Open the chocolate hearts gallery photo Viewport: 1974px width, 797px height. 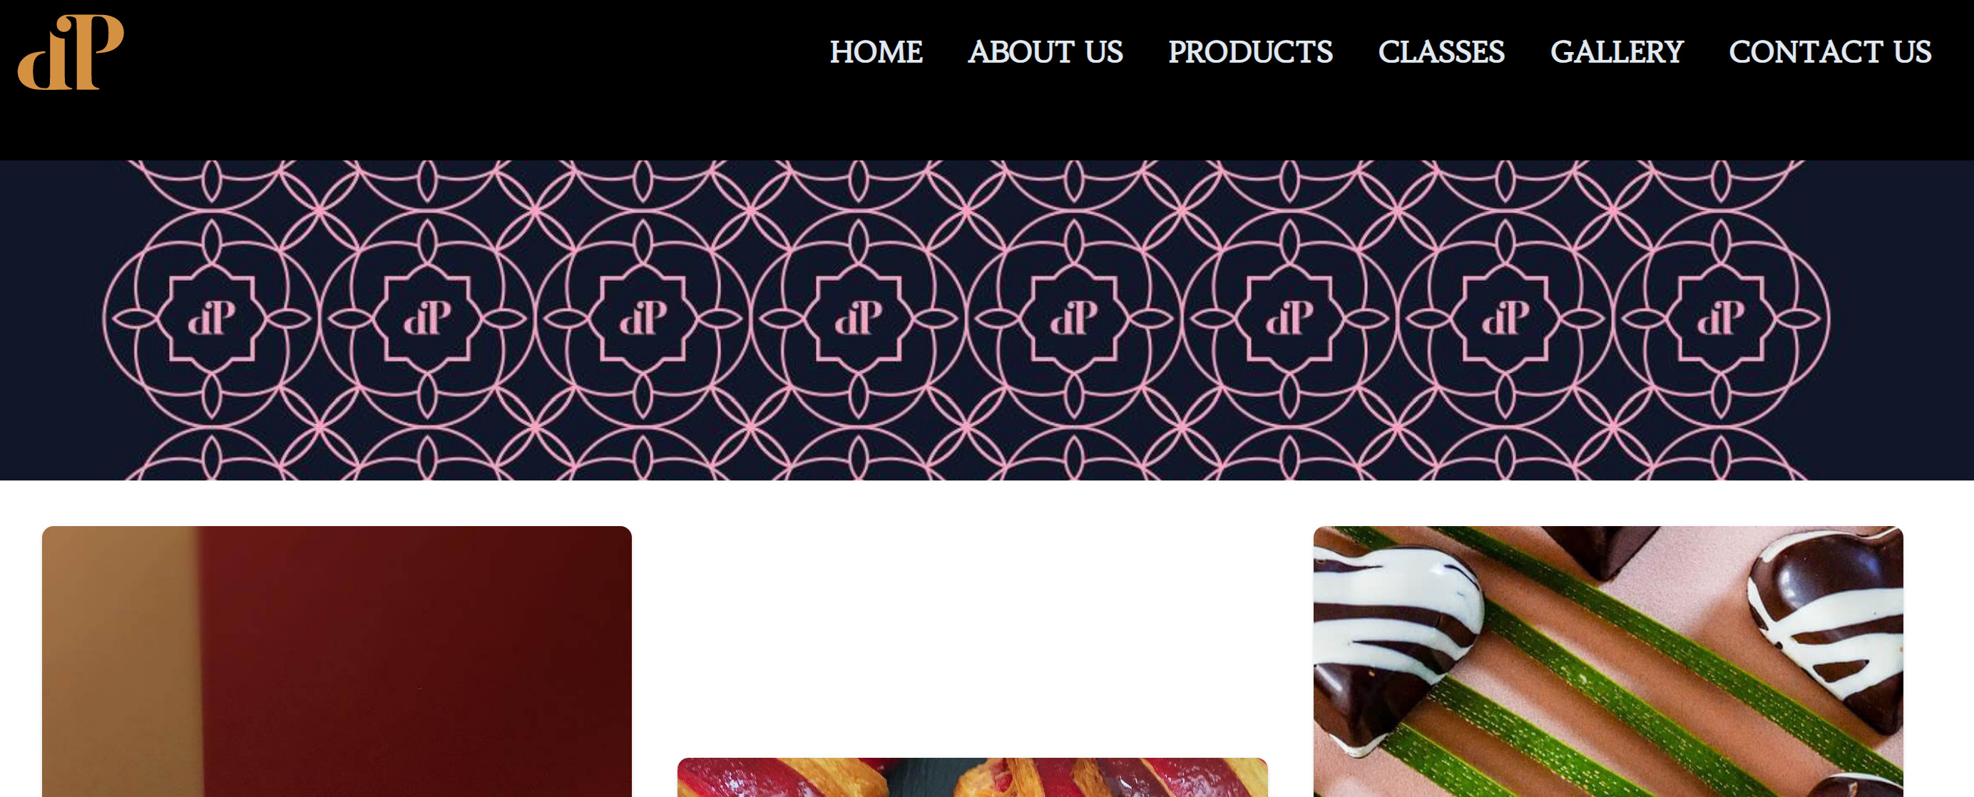pos(1607,662)
